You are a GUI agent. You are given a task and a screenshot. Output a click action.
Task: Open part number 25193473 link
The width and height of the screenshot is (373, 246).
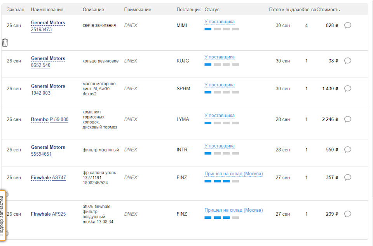[x=41, y=30]
